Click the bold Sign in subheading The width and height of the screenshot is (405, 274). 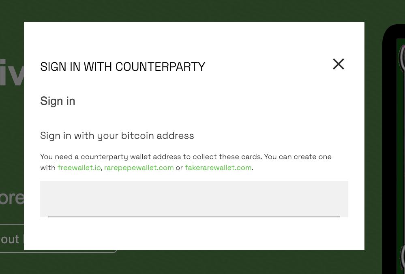(x=58, y=101)
